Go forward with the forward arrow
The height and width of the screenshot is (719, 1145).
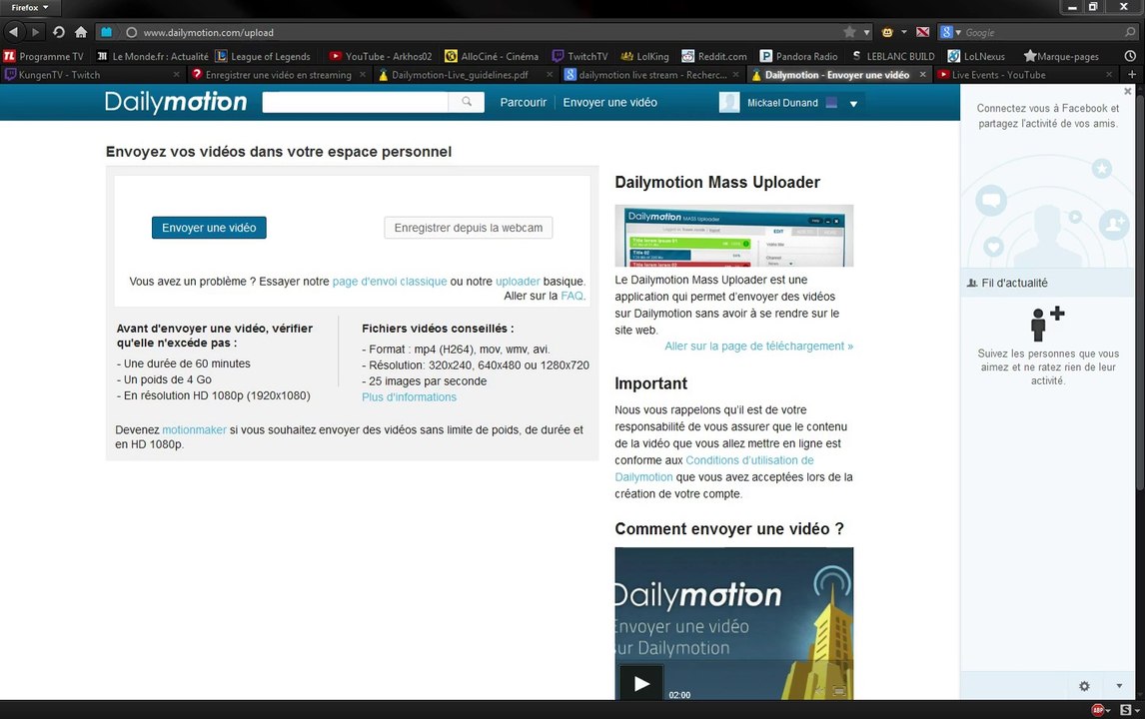35,32
